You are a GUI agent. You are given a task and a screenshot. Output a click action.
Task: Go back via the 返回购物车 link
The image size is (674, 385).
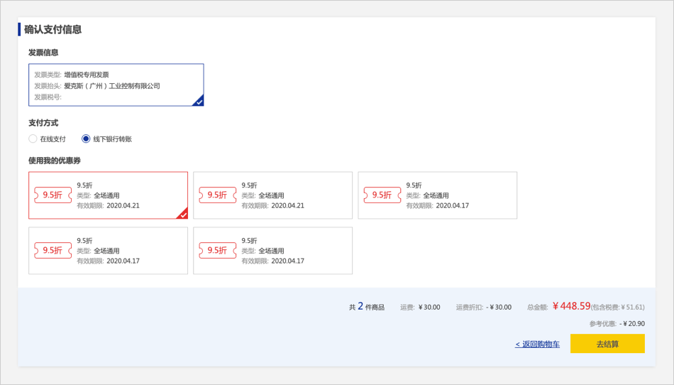click(x=537, y=345)
